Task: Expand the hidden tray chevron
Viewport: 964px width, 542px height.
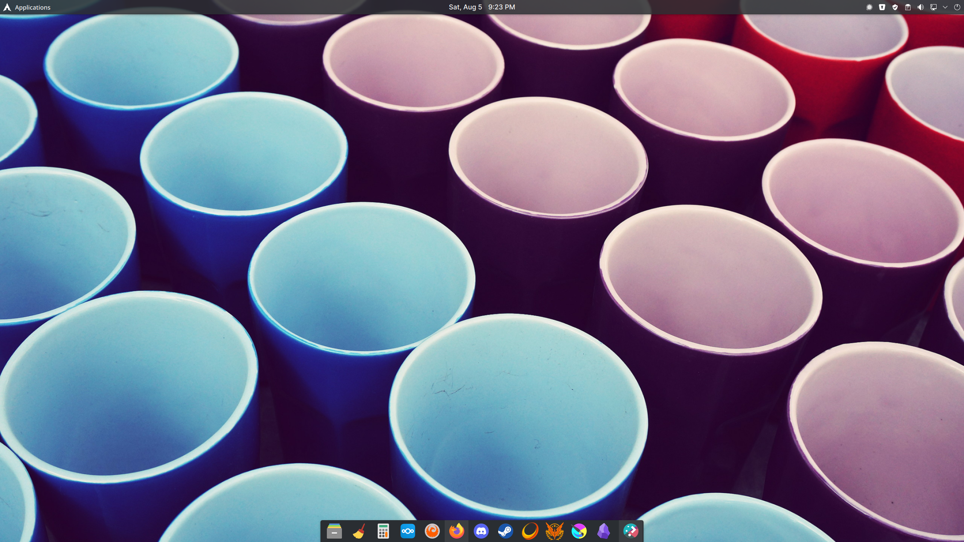Action: point(945,7)
